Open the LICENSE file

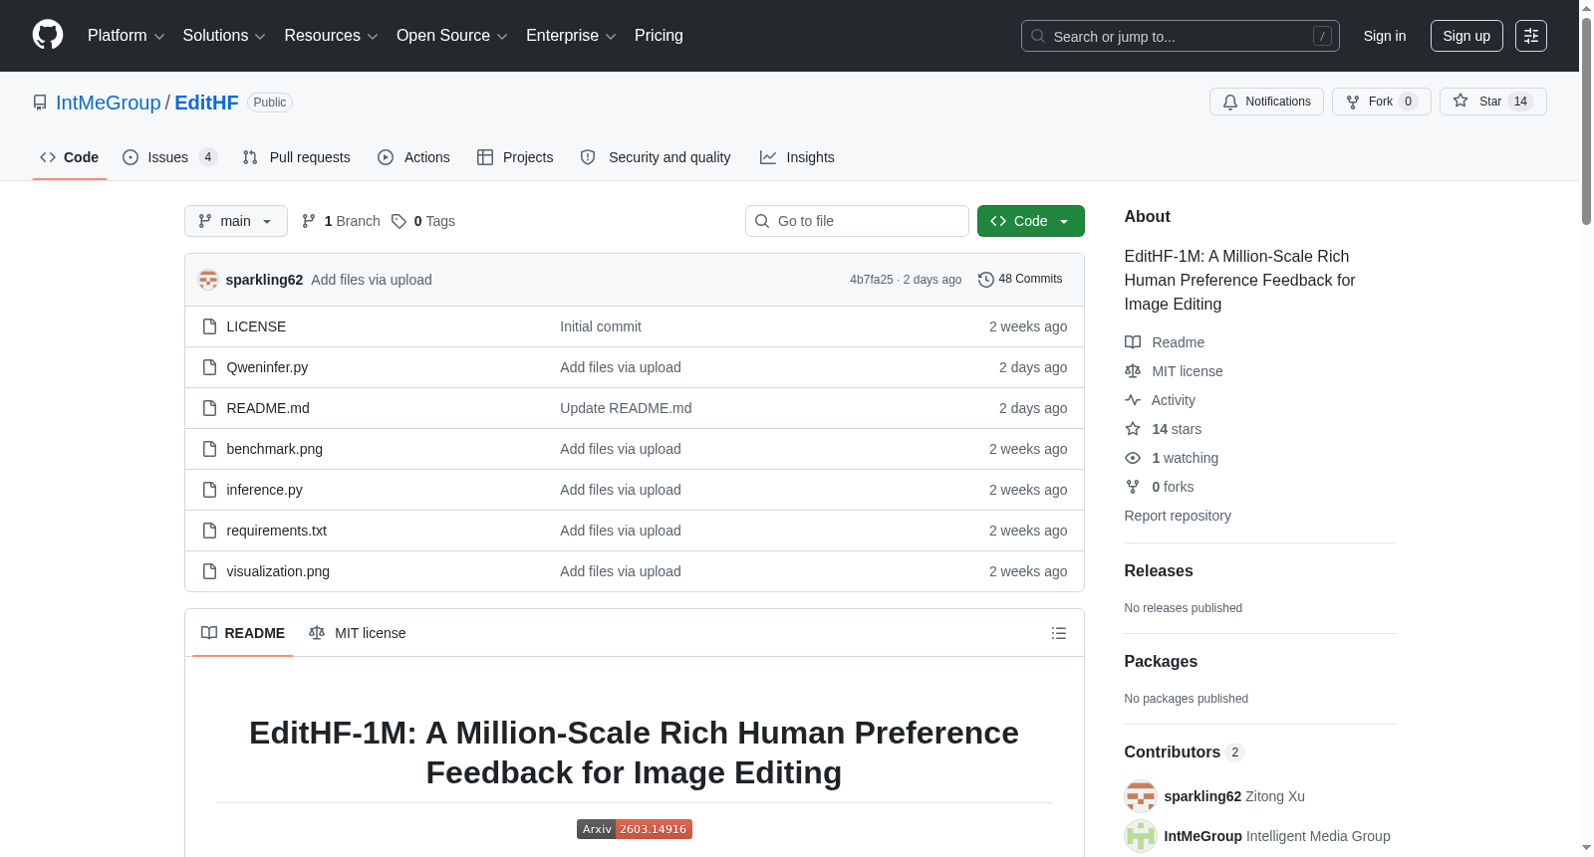(x=256, y=326)
